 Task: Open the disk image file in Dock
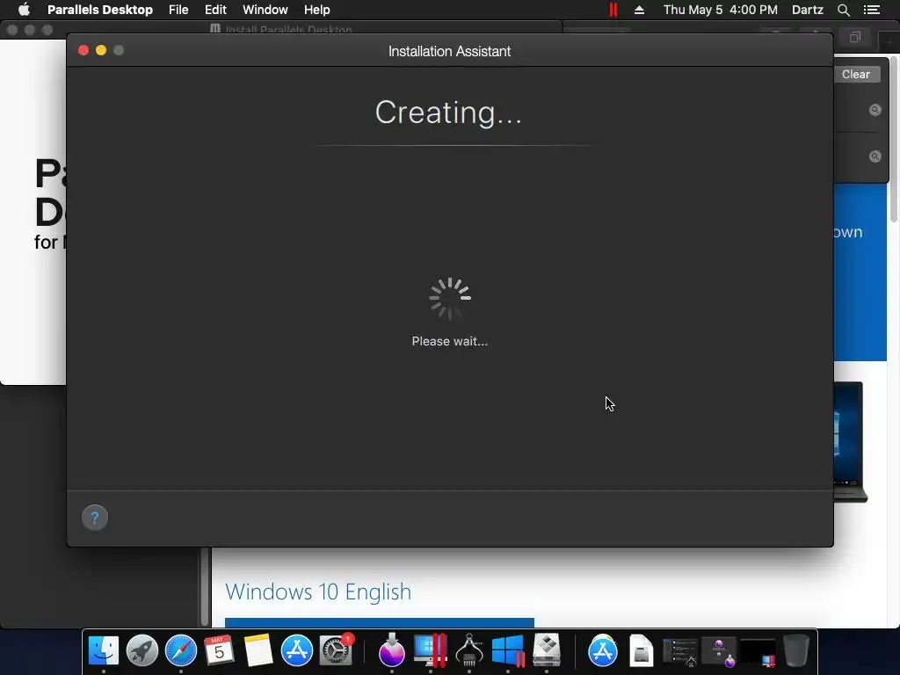click(641, 650)
